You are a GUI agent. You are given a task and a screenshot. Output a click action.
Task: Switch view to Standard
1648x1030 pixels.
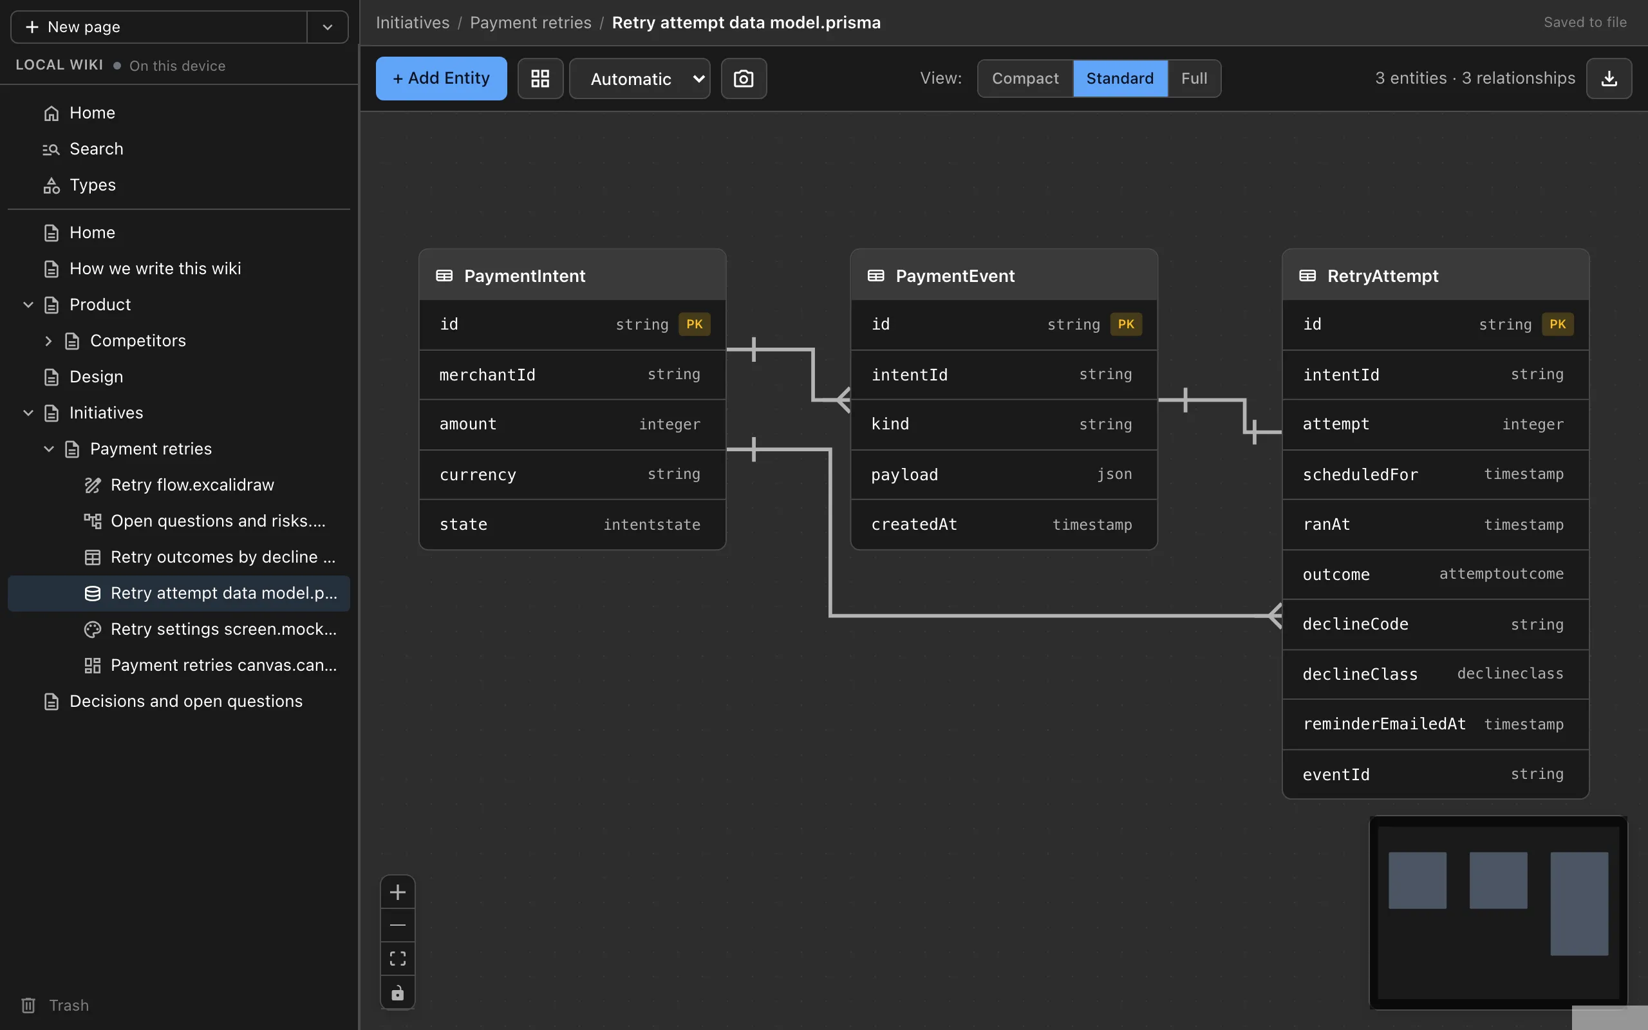1119,79
